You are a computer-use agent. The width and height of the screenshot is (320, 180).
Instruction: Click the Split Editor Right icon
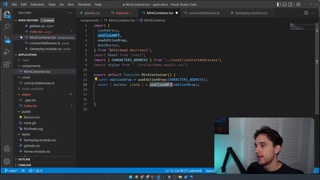(306, 13)
